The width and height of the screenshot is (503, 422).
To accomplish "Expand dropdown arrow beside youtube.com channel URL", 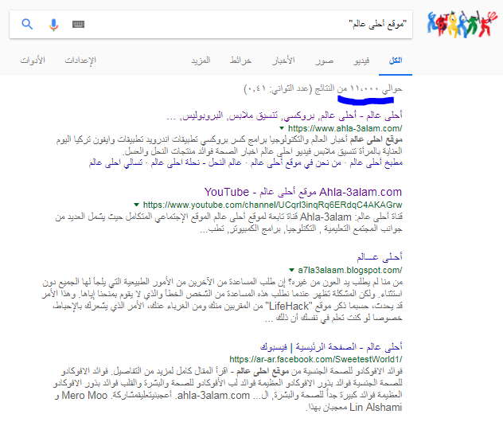I will click(x=136, y=205).
